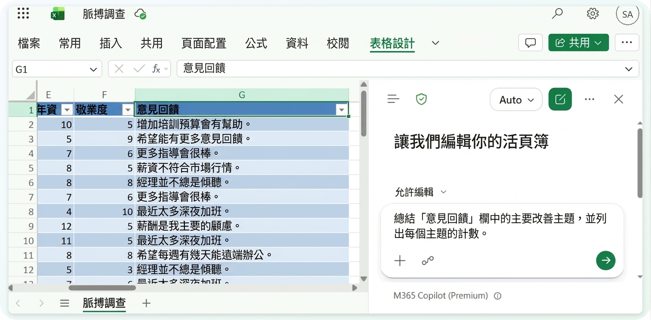
Task: Open the app launcher grid icon
Action: pyautogui.click(x=23, y=14)
